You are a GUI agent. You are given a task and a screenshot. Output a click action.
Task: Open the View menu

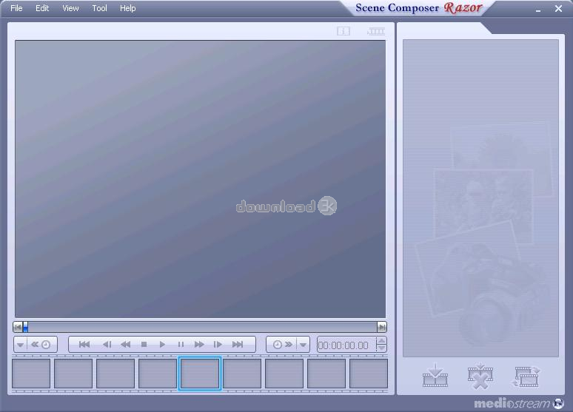[x=70, y=8]
